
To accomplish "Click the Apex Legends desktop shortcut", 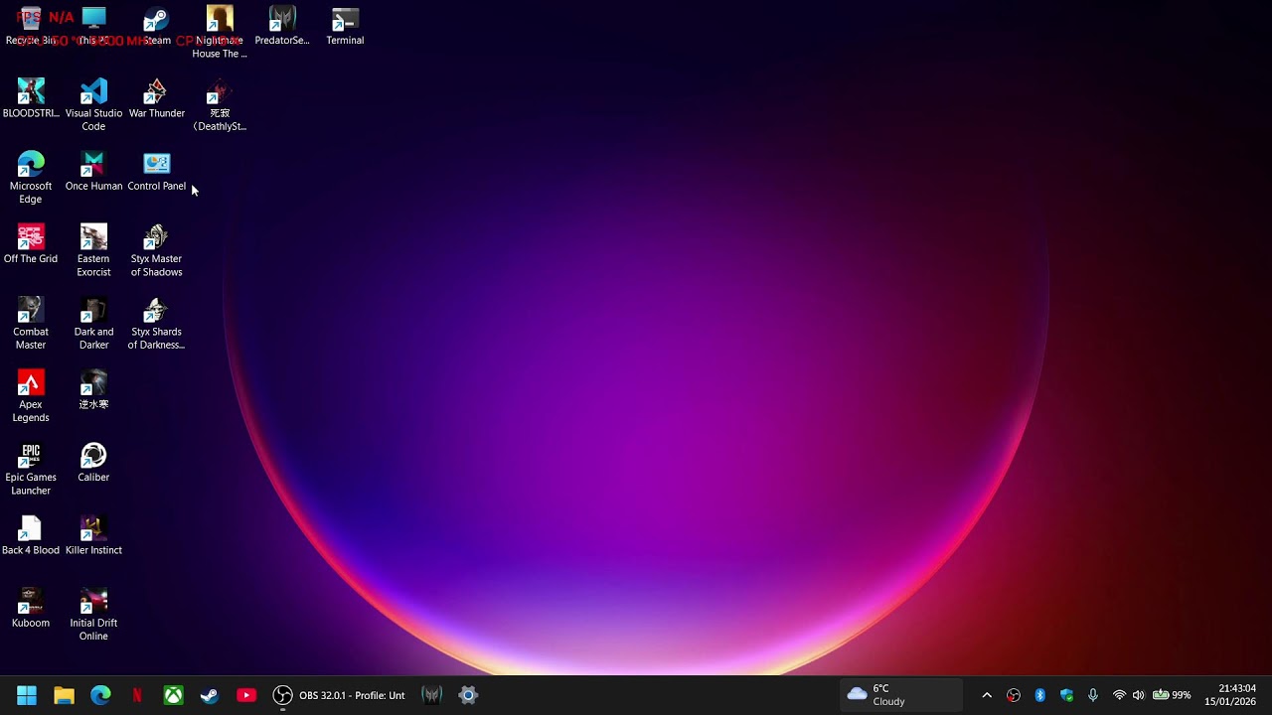I will pos(31,396).
